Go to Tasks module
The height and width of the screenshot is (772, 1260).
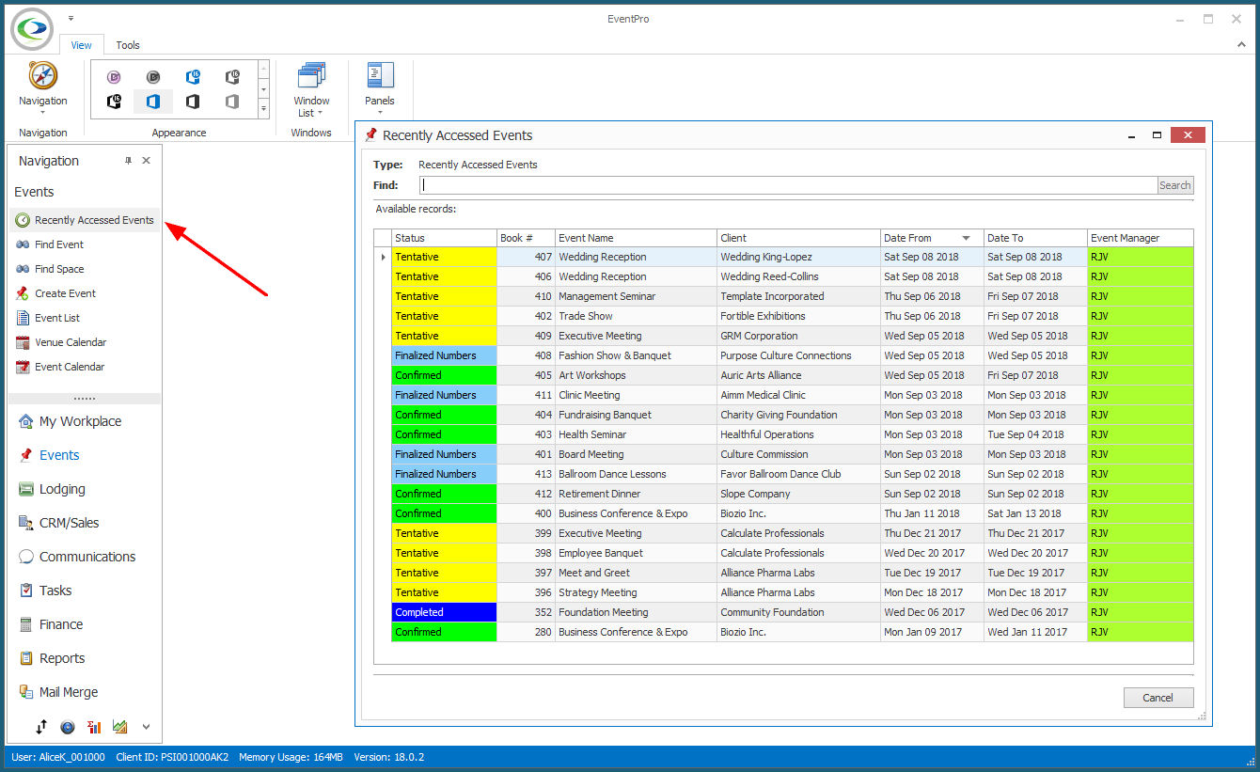point(45,591)
